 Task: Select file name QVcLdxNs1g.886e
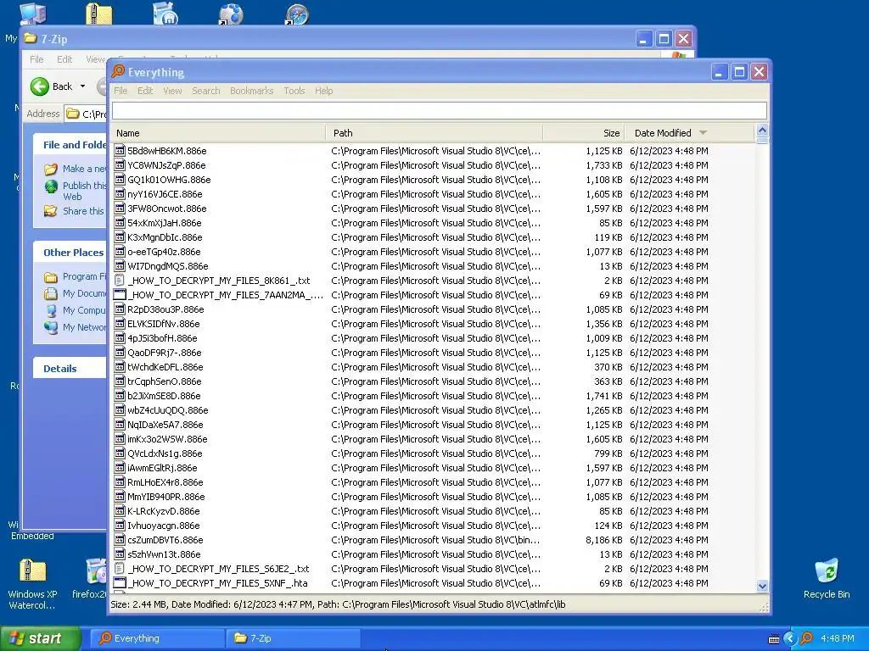point(165,453)
